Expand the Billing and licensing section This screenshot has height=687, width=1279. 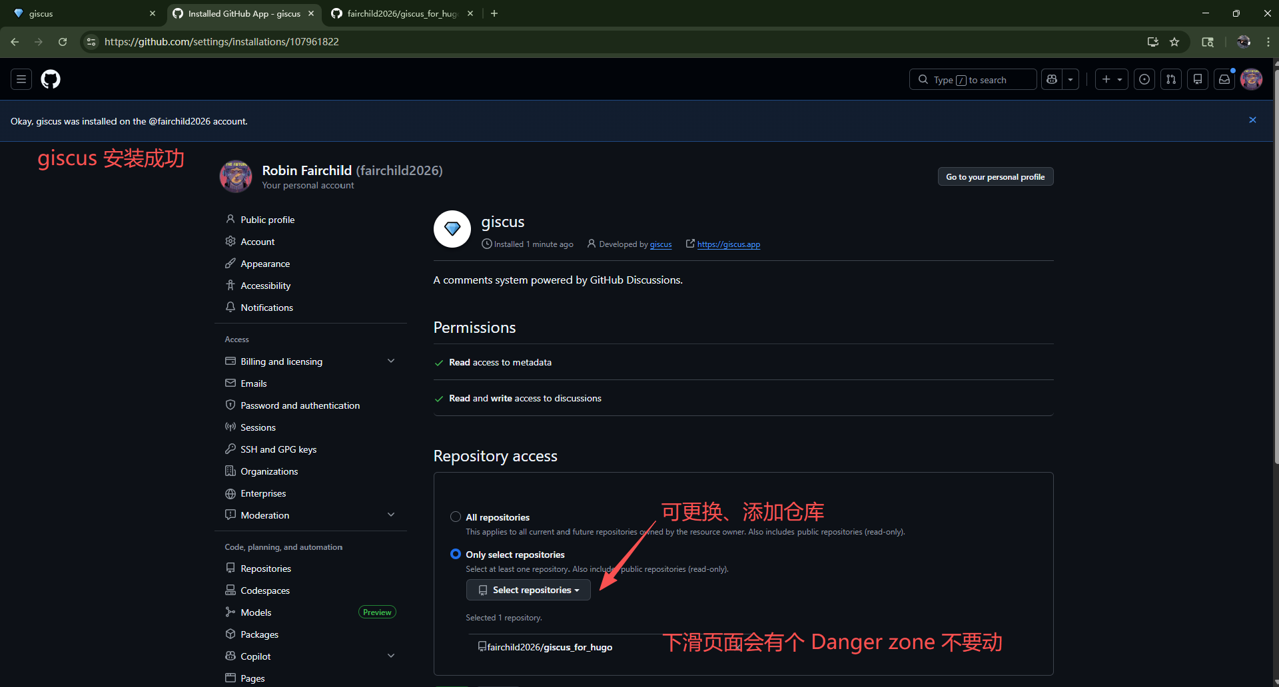391,361
